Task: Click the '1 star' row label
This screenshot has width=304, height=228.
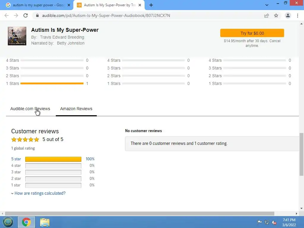Action: coord(16,185)
